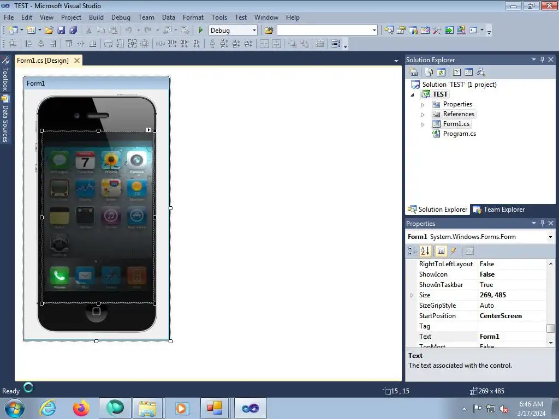Open the Tools menu
Viewport: 559px width, 419px height.
click(x=219, y=17)
